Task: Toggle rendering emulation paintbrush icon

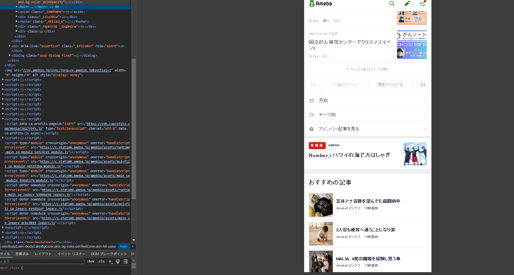Action: click(x=118, y=261)
